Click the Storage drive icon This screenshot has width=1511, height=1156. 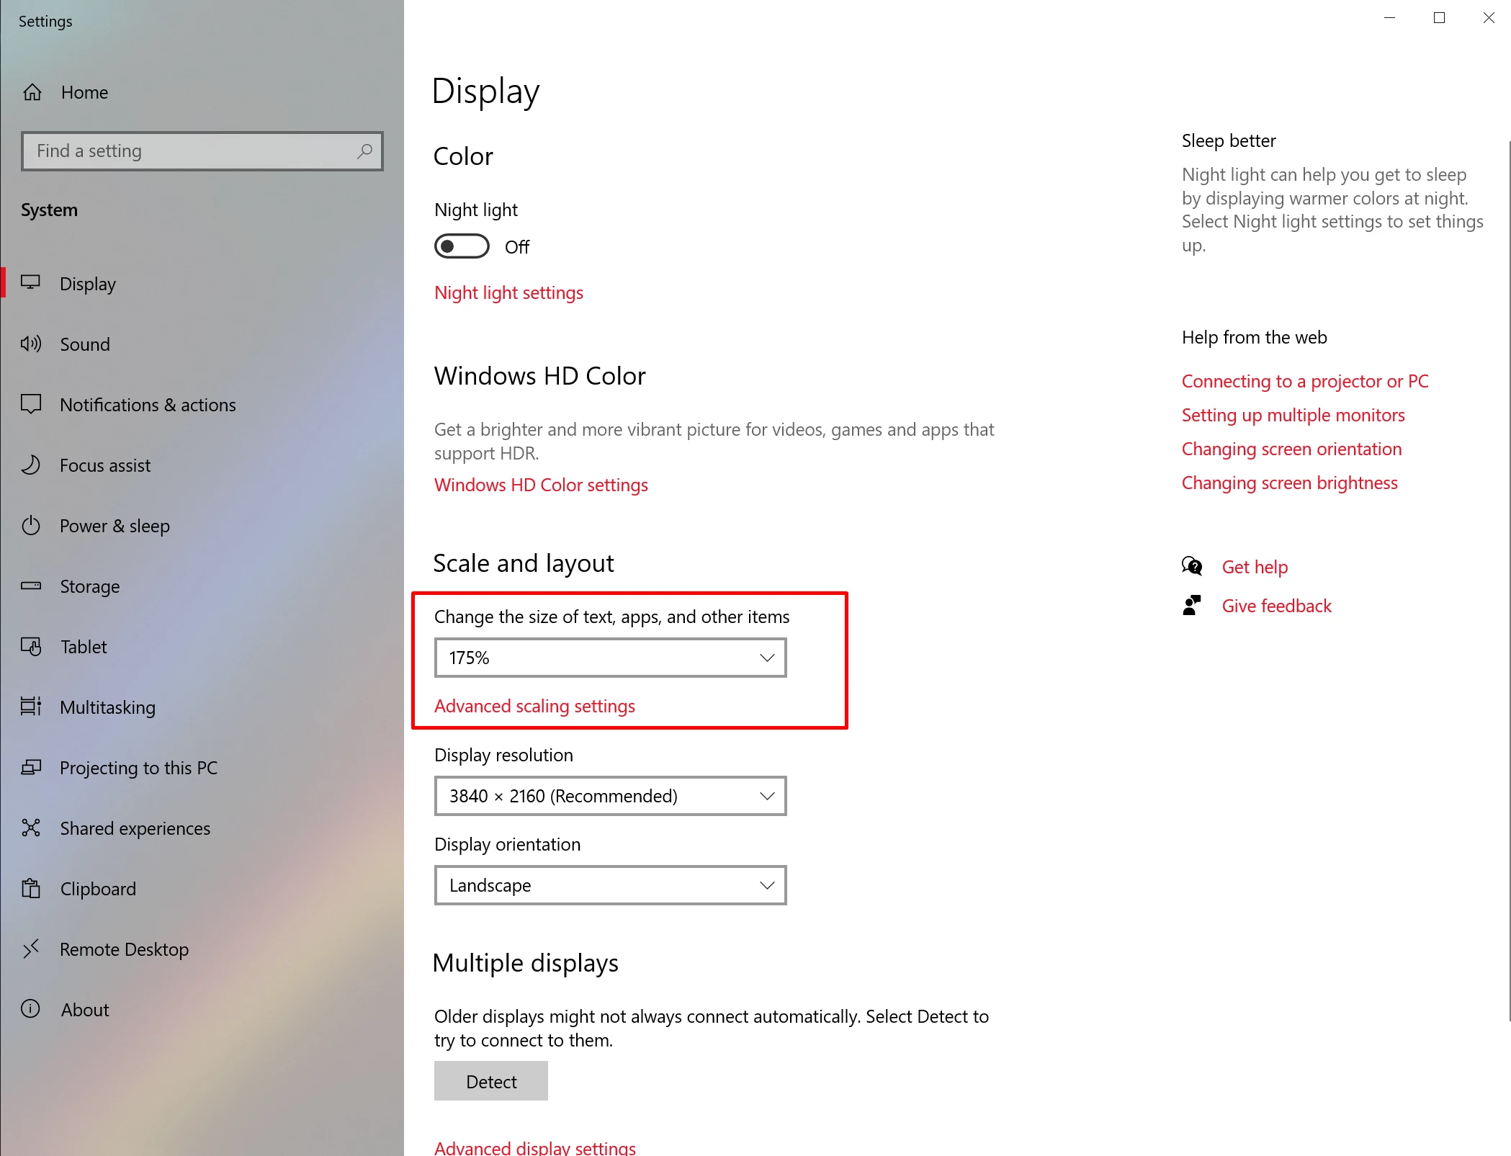point(31,586)
